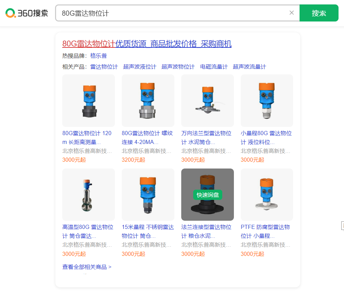The height and width of the screenshot is (292, 344).
Task: Open the 万向法兰型雷达物位计 product image
Action: coord(208,101)
